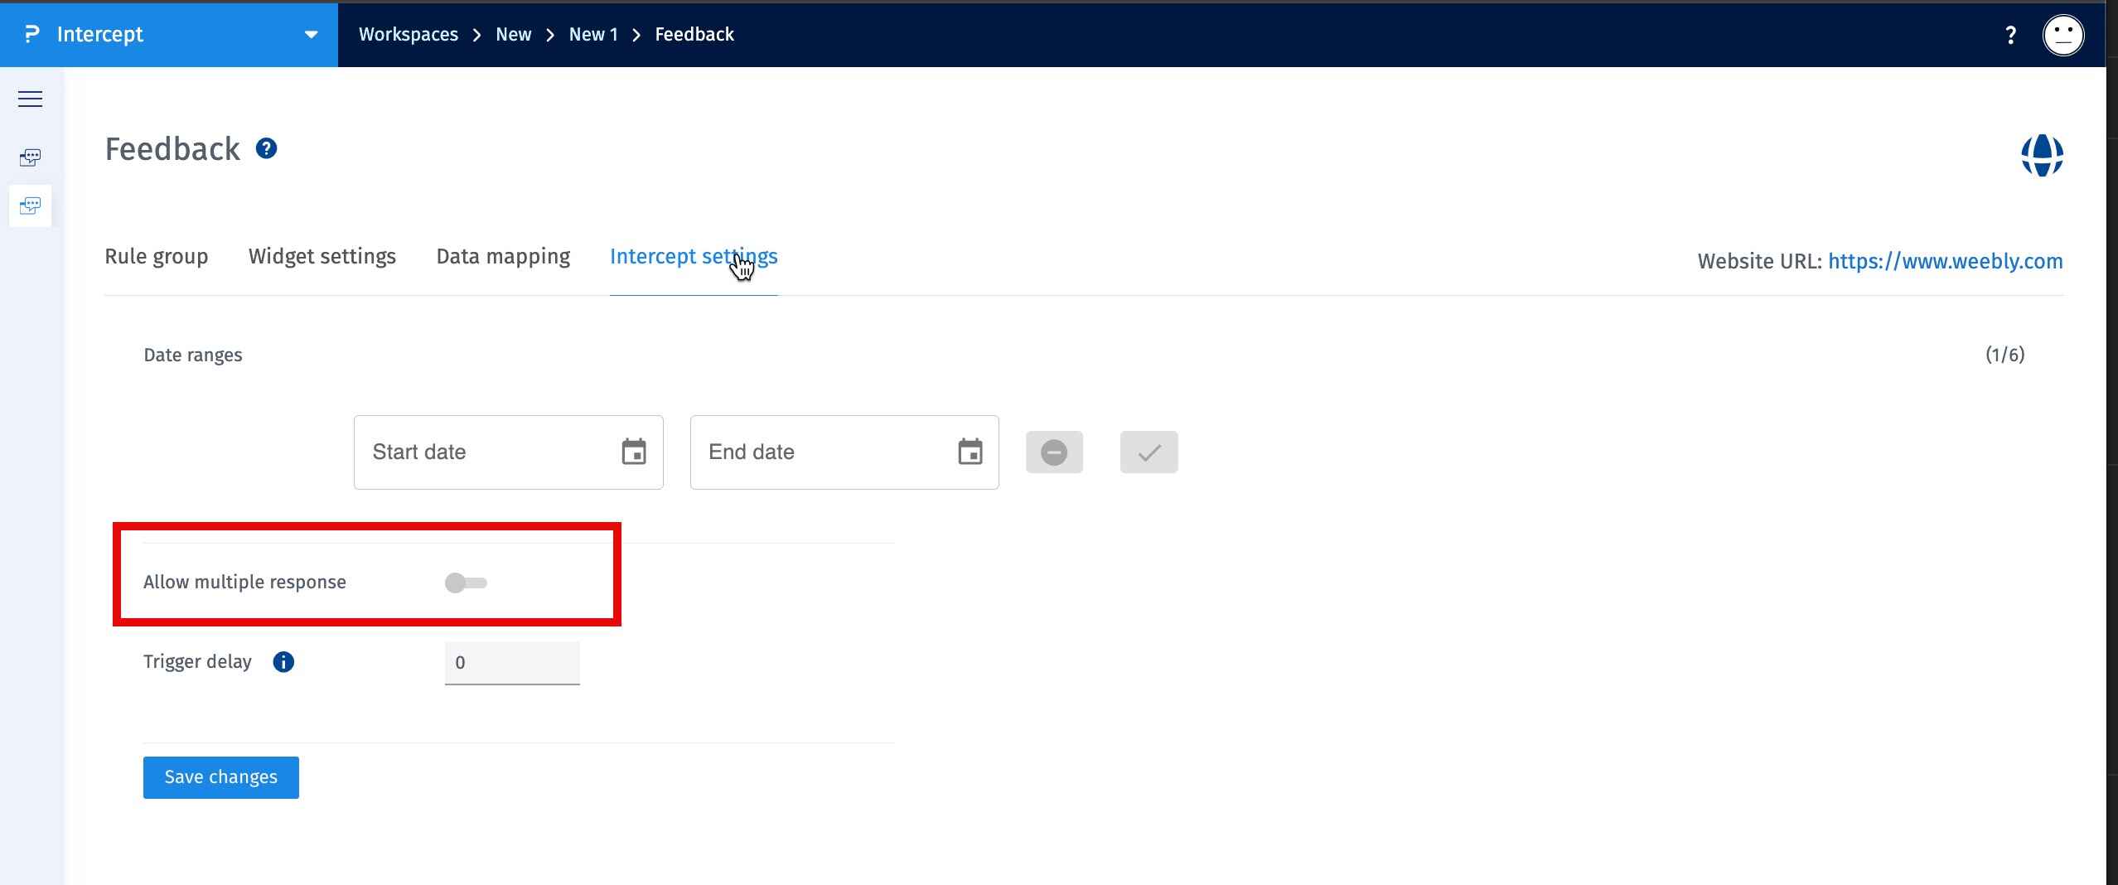Click the (1/6) date range counter
Screen dimensions: 2118x885
pos(2004,355)
